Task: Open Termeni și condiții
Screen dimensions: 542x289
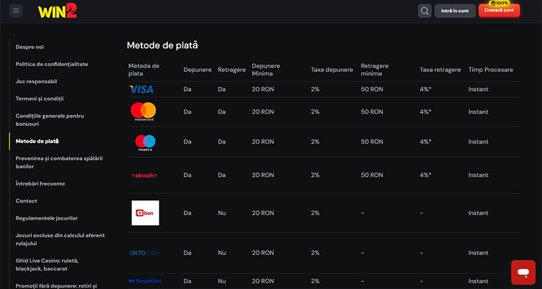Action: [x=40, y=98]
